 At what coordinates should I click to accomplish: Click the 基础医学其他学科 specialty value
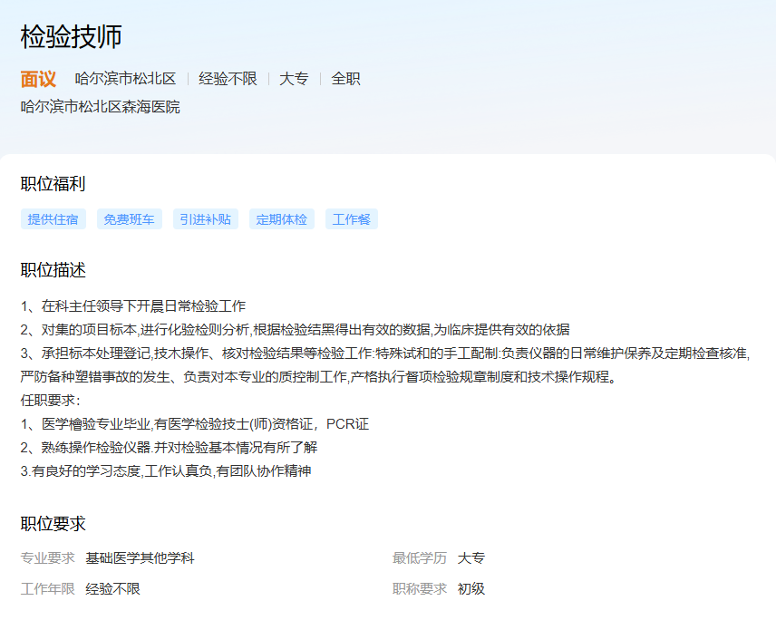[140, 558]
